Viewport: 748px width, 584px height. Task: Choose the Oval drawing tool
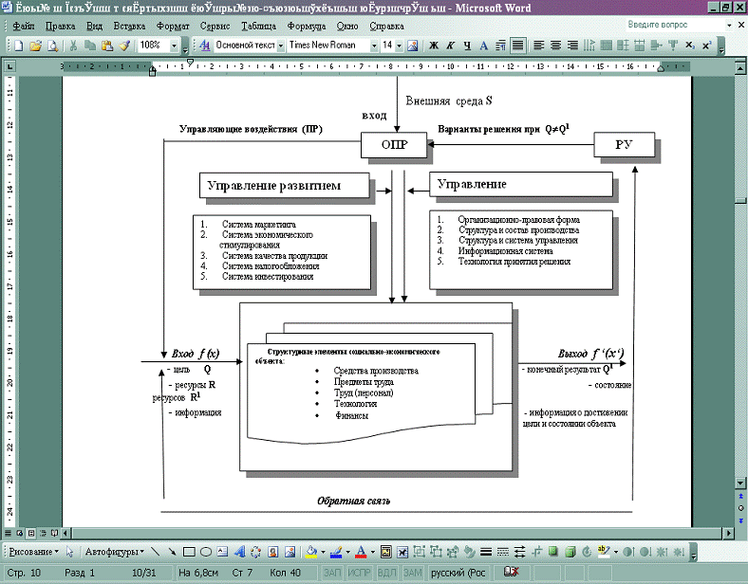pos(205,552)
